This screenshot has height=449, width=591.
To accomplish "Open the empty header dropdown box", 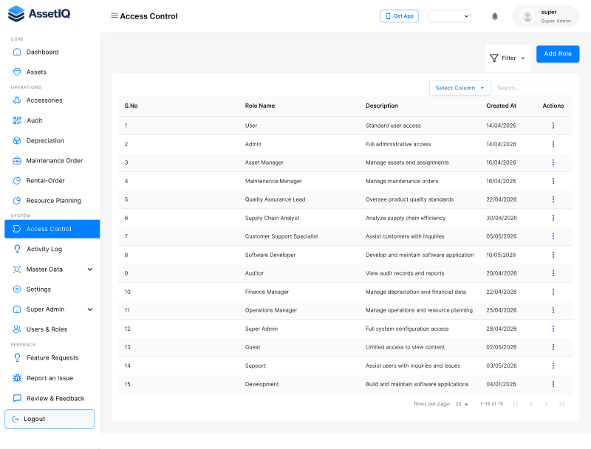I will point(449,16).
